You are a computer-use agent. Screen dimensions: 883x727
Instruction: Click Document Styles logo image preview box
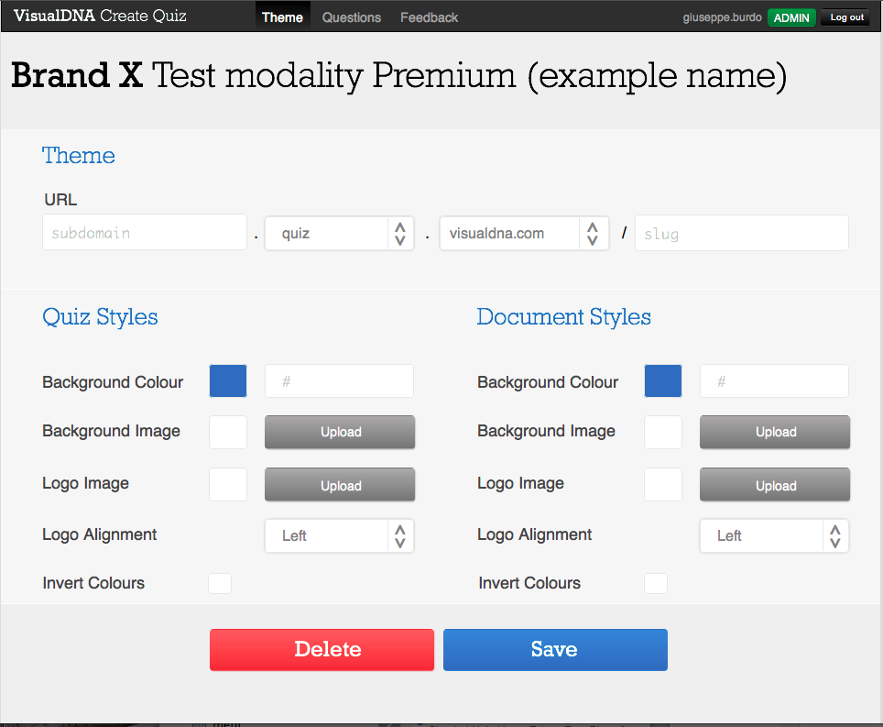[663, 485]
